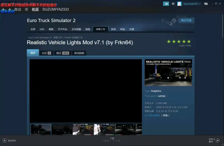
Task: Click the five-star rating graphic
Action: tap(179, 41)
